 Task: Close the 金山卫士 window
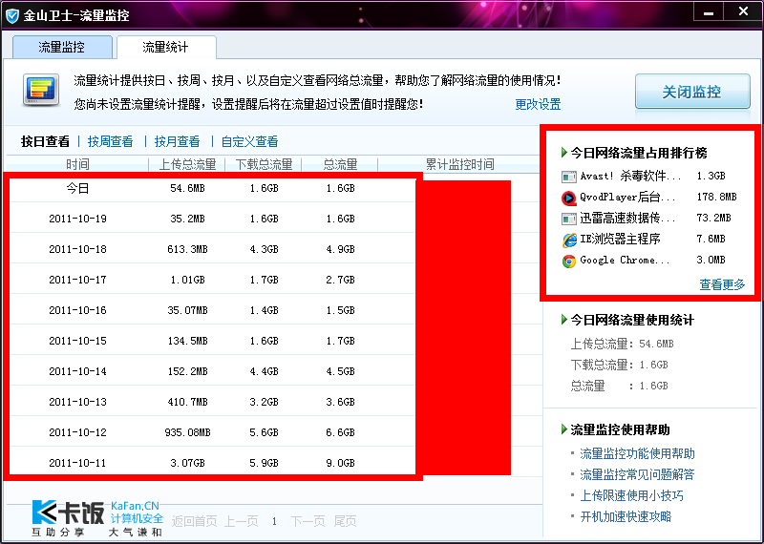pyautogui.click(x=743, y=12)
